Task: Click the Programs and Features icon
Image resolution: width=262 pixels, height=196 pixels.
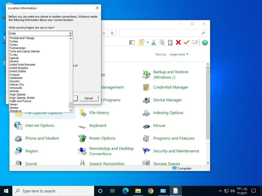Action: [x=146, y=138]
